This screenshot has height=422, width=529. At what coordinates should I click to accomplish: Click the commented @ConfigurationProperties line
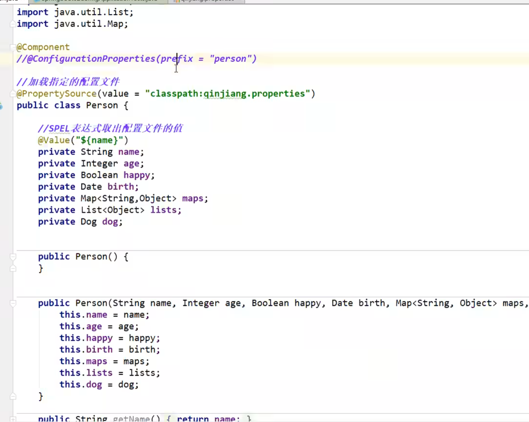[136, 58]
